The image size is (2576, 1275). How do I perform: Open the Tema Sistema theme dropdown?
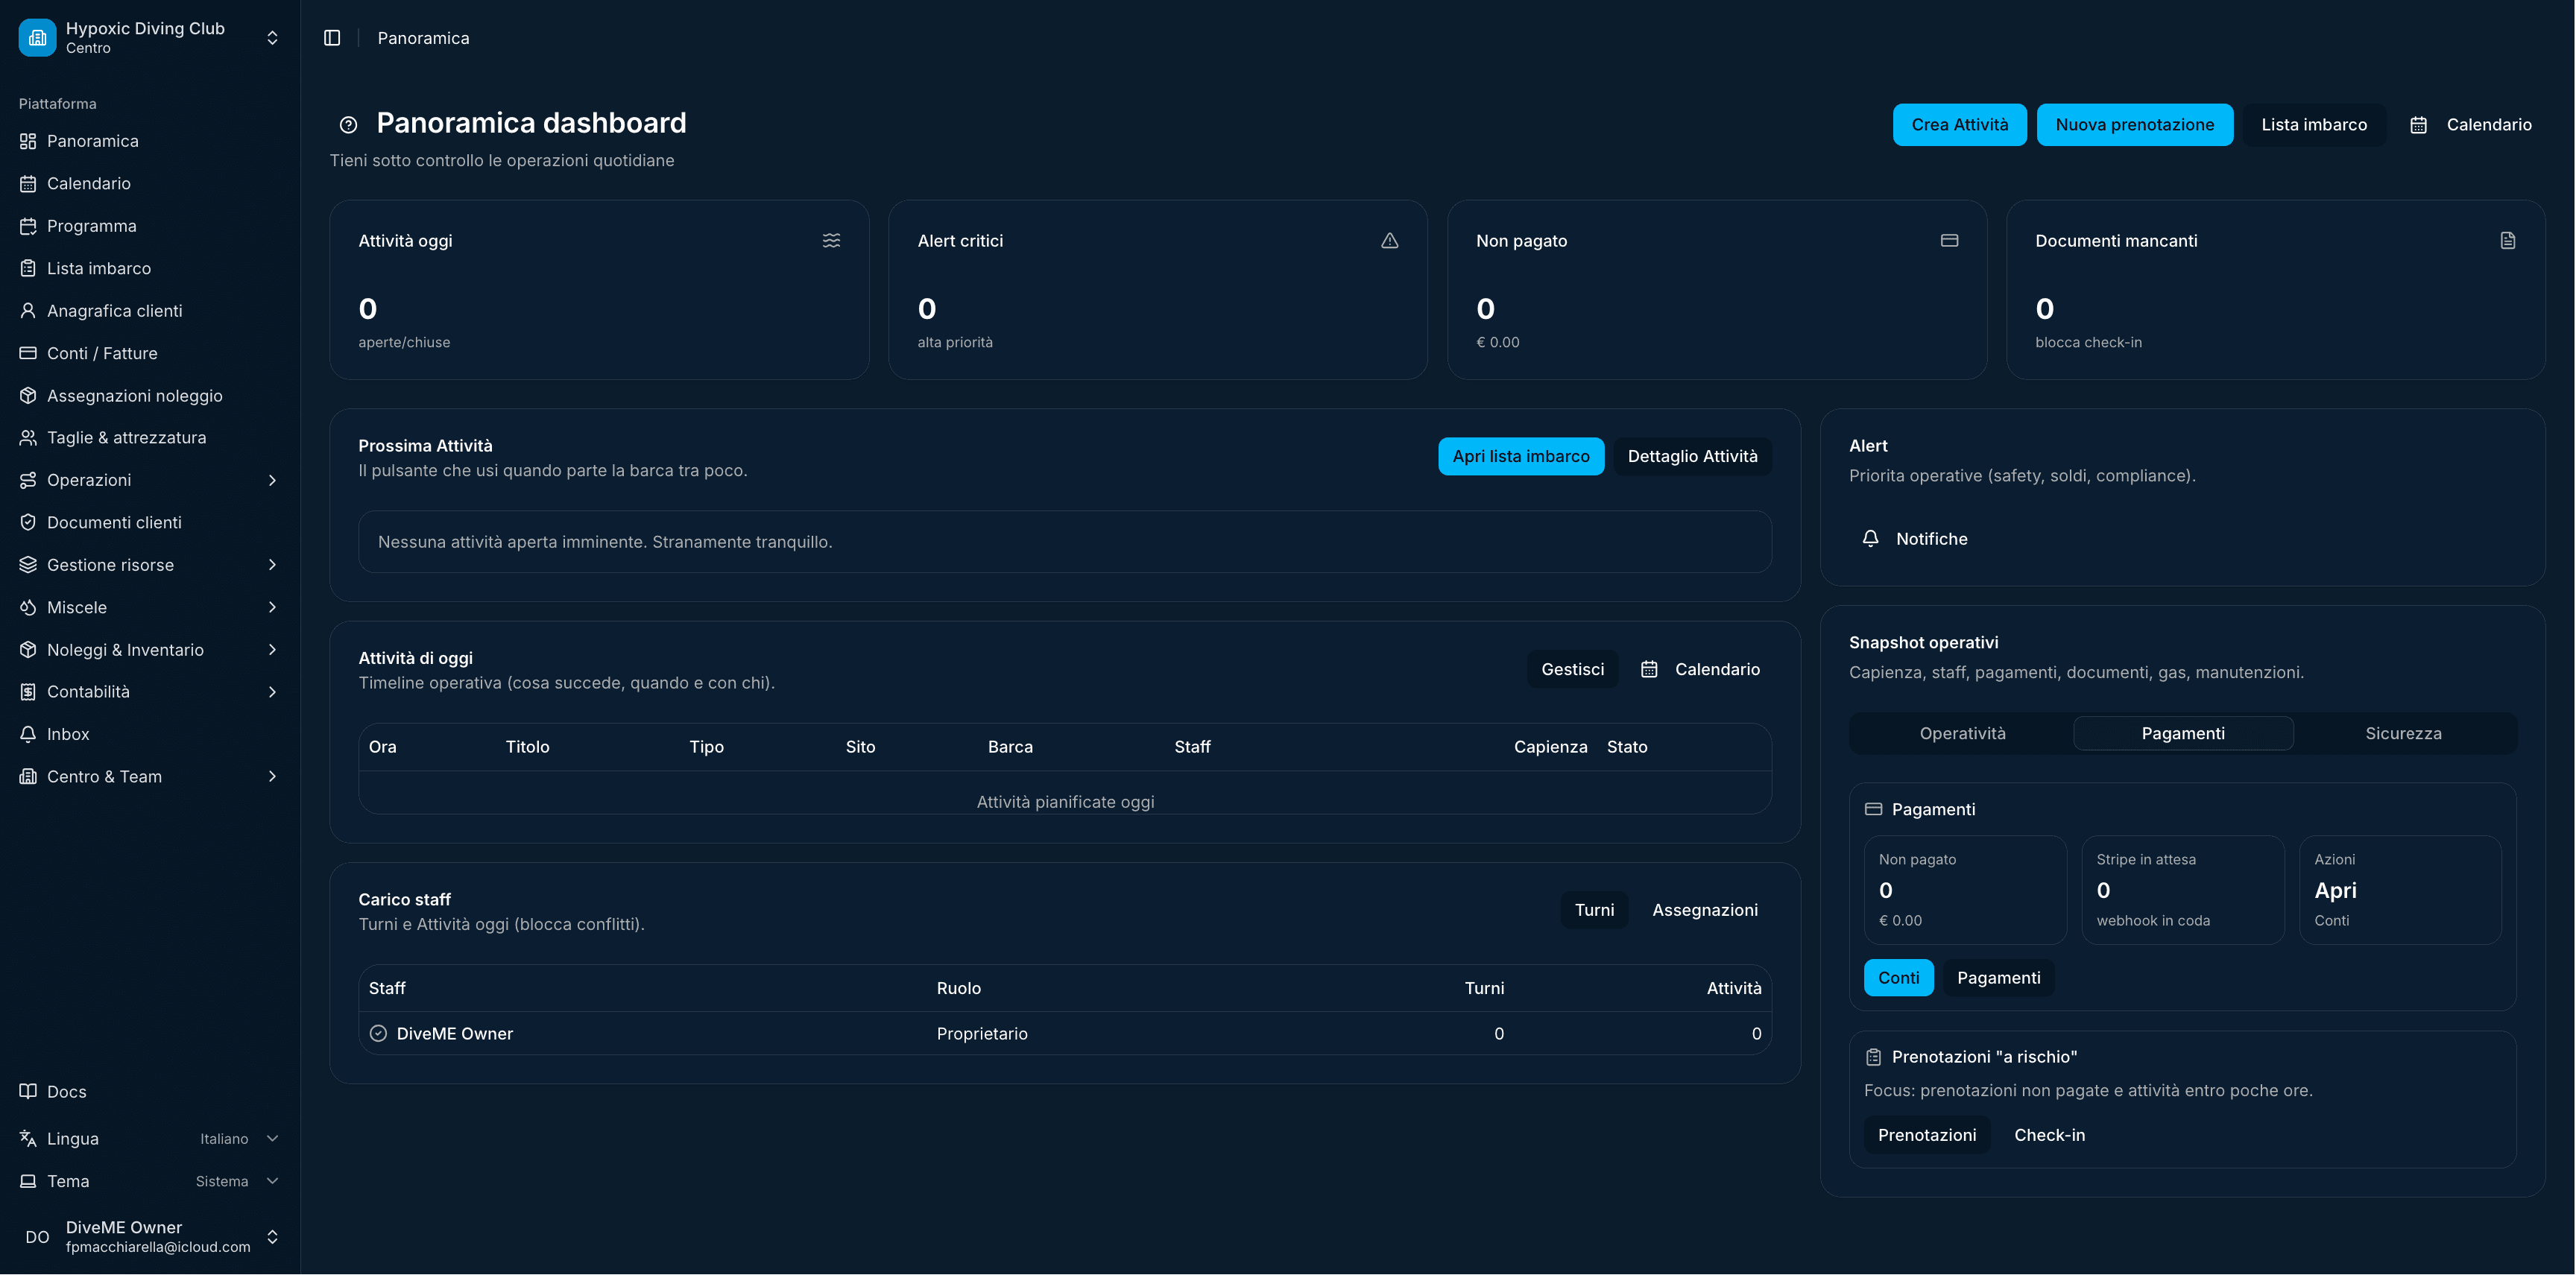150,1182
